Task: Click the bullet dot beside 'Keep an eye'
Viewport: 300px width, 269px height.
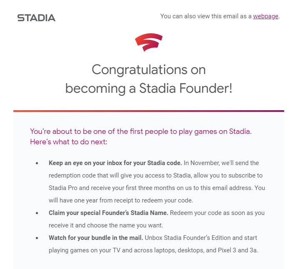Action: 37,163
